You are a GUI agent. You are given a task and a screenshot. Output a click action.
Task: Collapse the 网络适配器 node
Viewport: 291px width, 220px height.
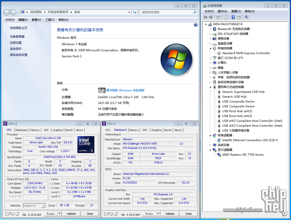(x=210, y=135)
